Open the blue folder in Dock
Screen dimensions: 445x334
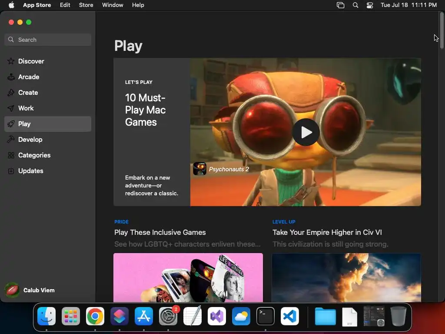pyautogui.click(x=325, y=316)
